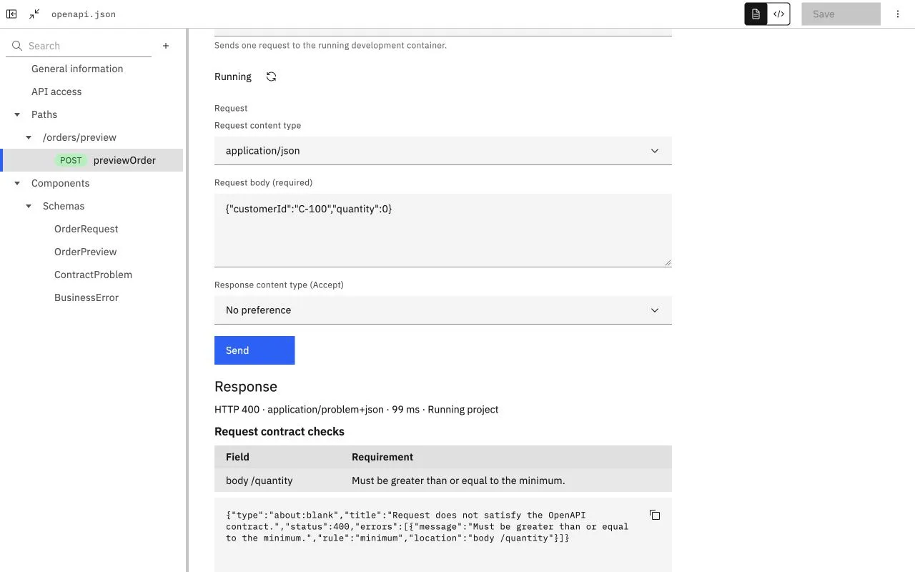
Task: Click the Save button
Action: [x=841, y=14]
